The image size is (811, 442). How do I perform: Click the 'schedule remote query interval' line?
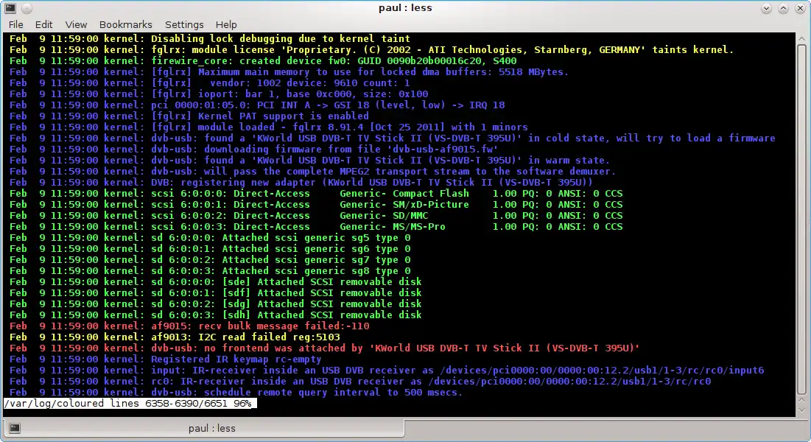click(x=236, y=392)
